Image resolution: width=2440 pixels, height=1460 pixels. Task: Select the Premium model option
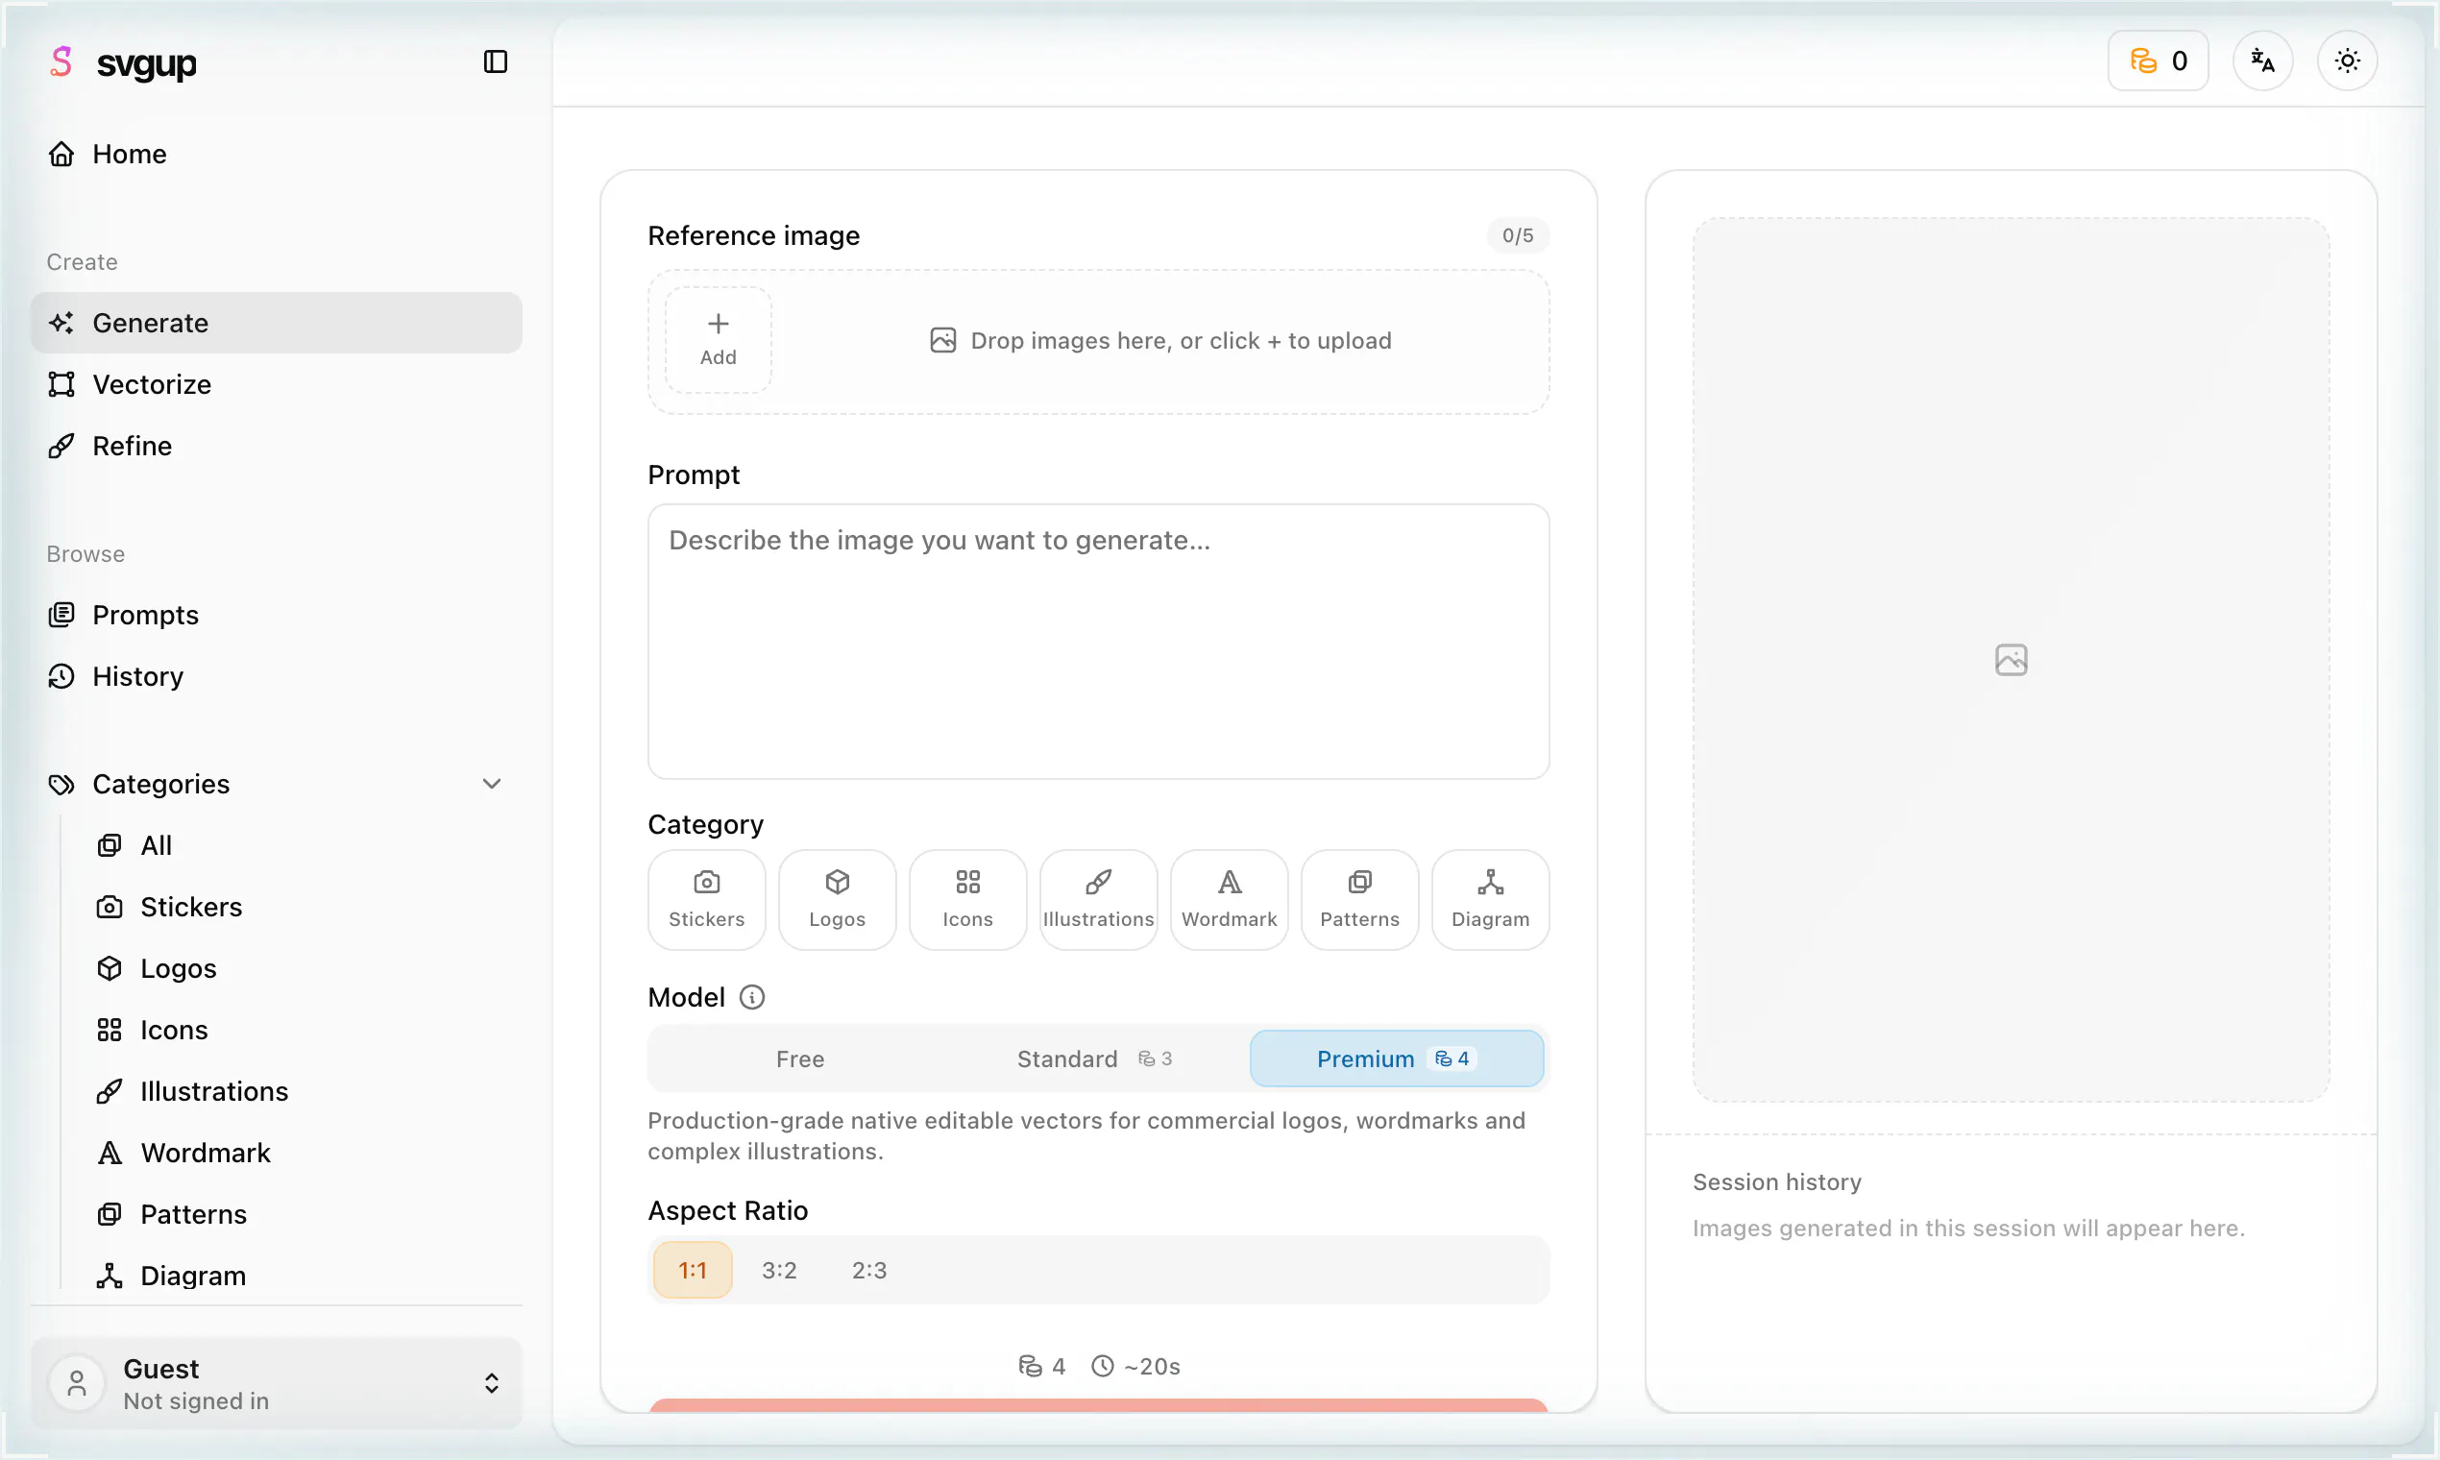coord(1396,1058)
